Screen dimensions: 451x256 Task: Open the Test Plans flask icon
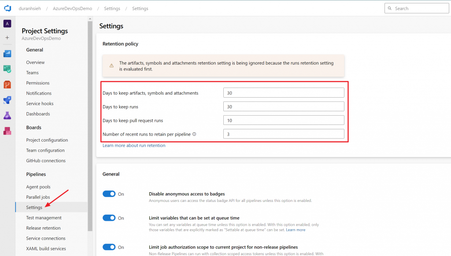point(7,115)
